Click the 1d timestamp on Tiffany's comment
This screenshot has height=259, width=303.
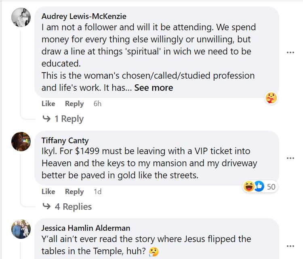click(97, 192)
